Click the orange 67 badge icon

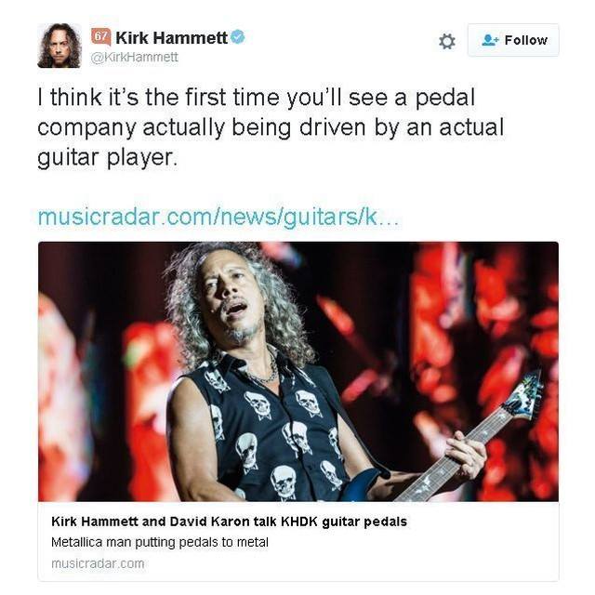(x=100, y=37)
